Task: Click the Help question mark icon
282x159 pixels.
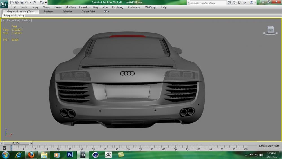Action: click(252, 3)
